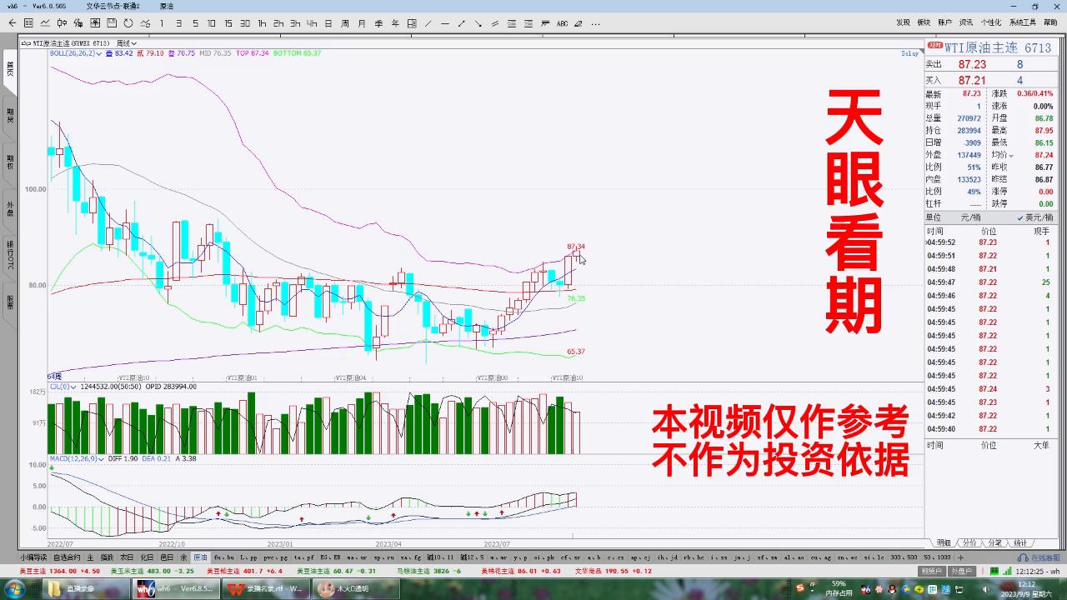Viewport: 1067px width, 600px height.
Task: Click the 账户 button top right
Action: click(945, 26)
